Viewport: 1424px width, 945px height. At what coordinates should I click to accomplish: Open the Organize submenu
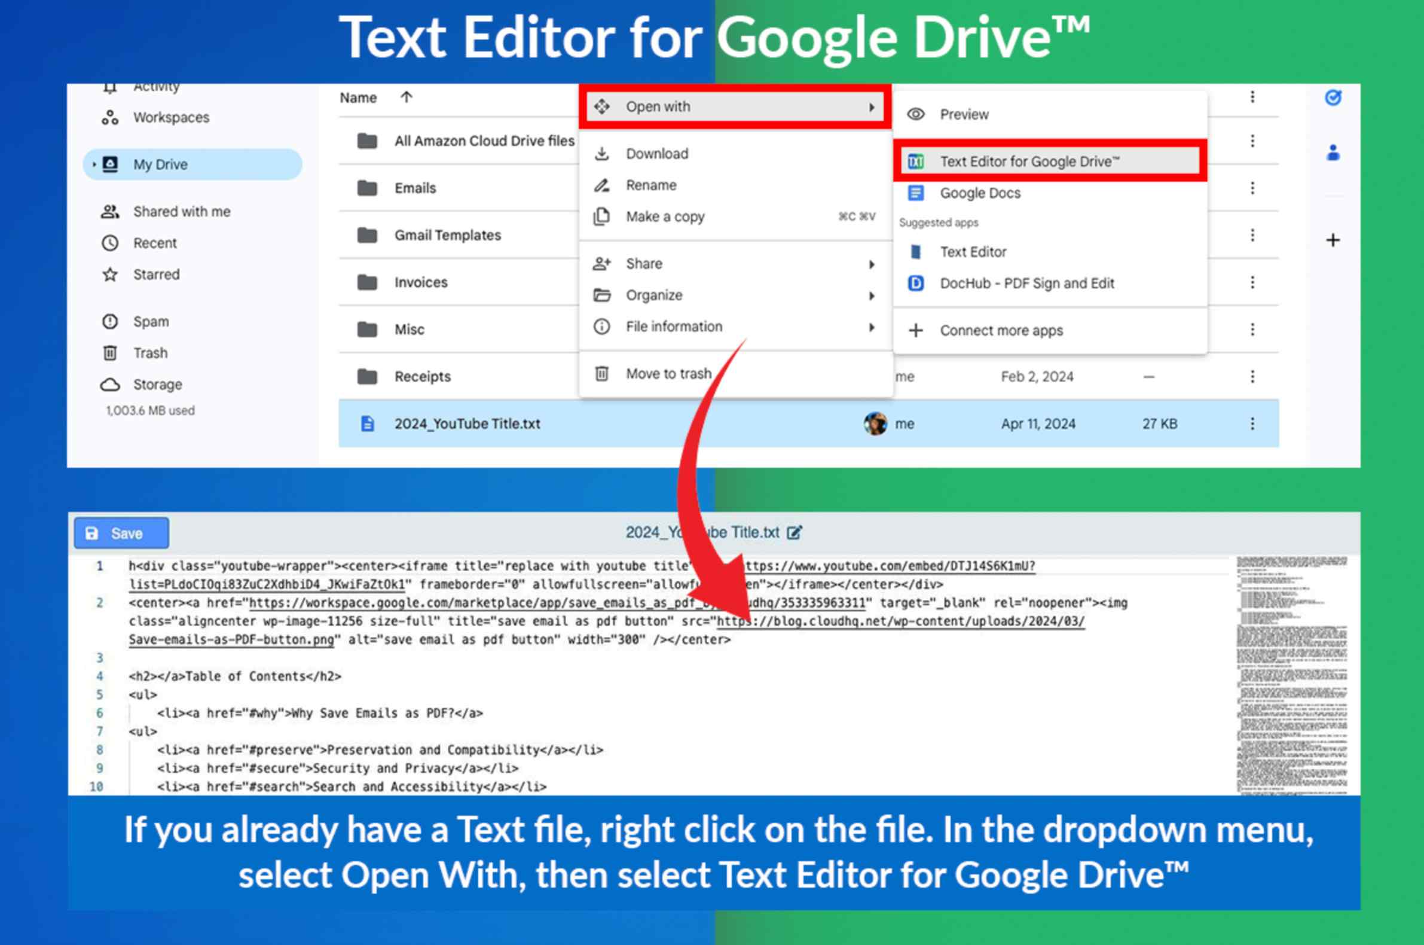coord(735,295)
